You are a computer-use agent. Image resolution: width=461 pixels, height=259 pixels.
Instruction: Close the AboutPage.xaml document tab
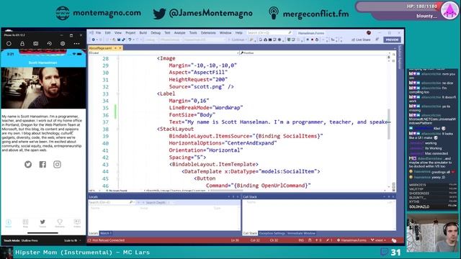pyautogui.click(x=120, y=48)
